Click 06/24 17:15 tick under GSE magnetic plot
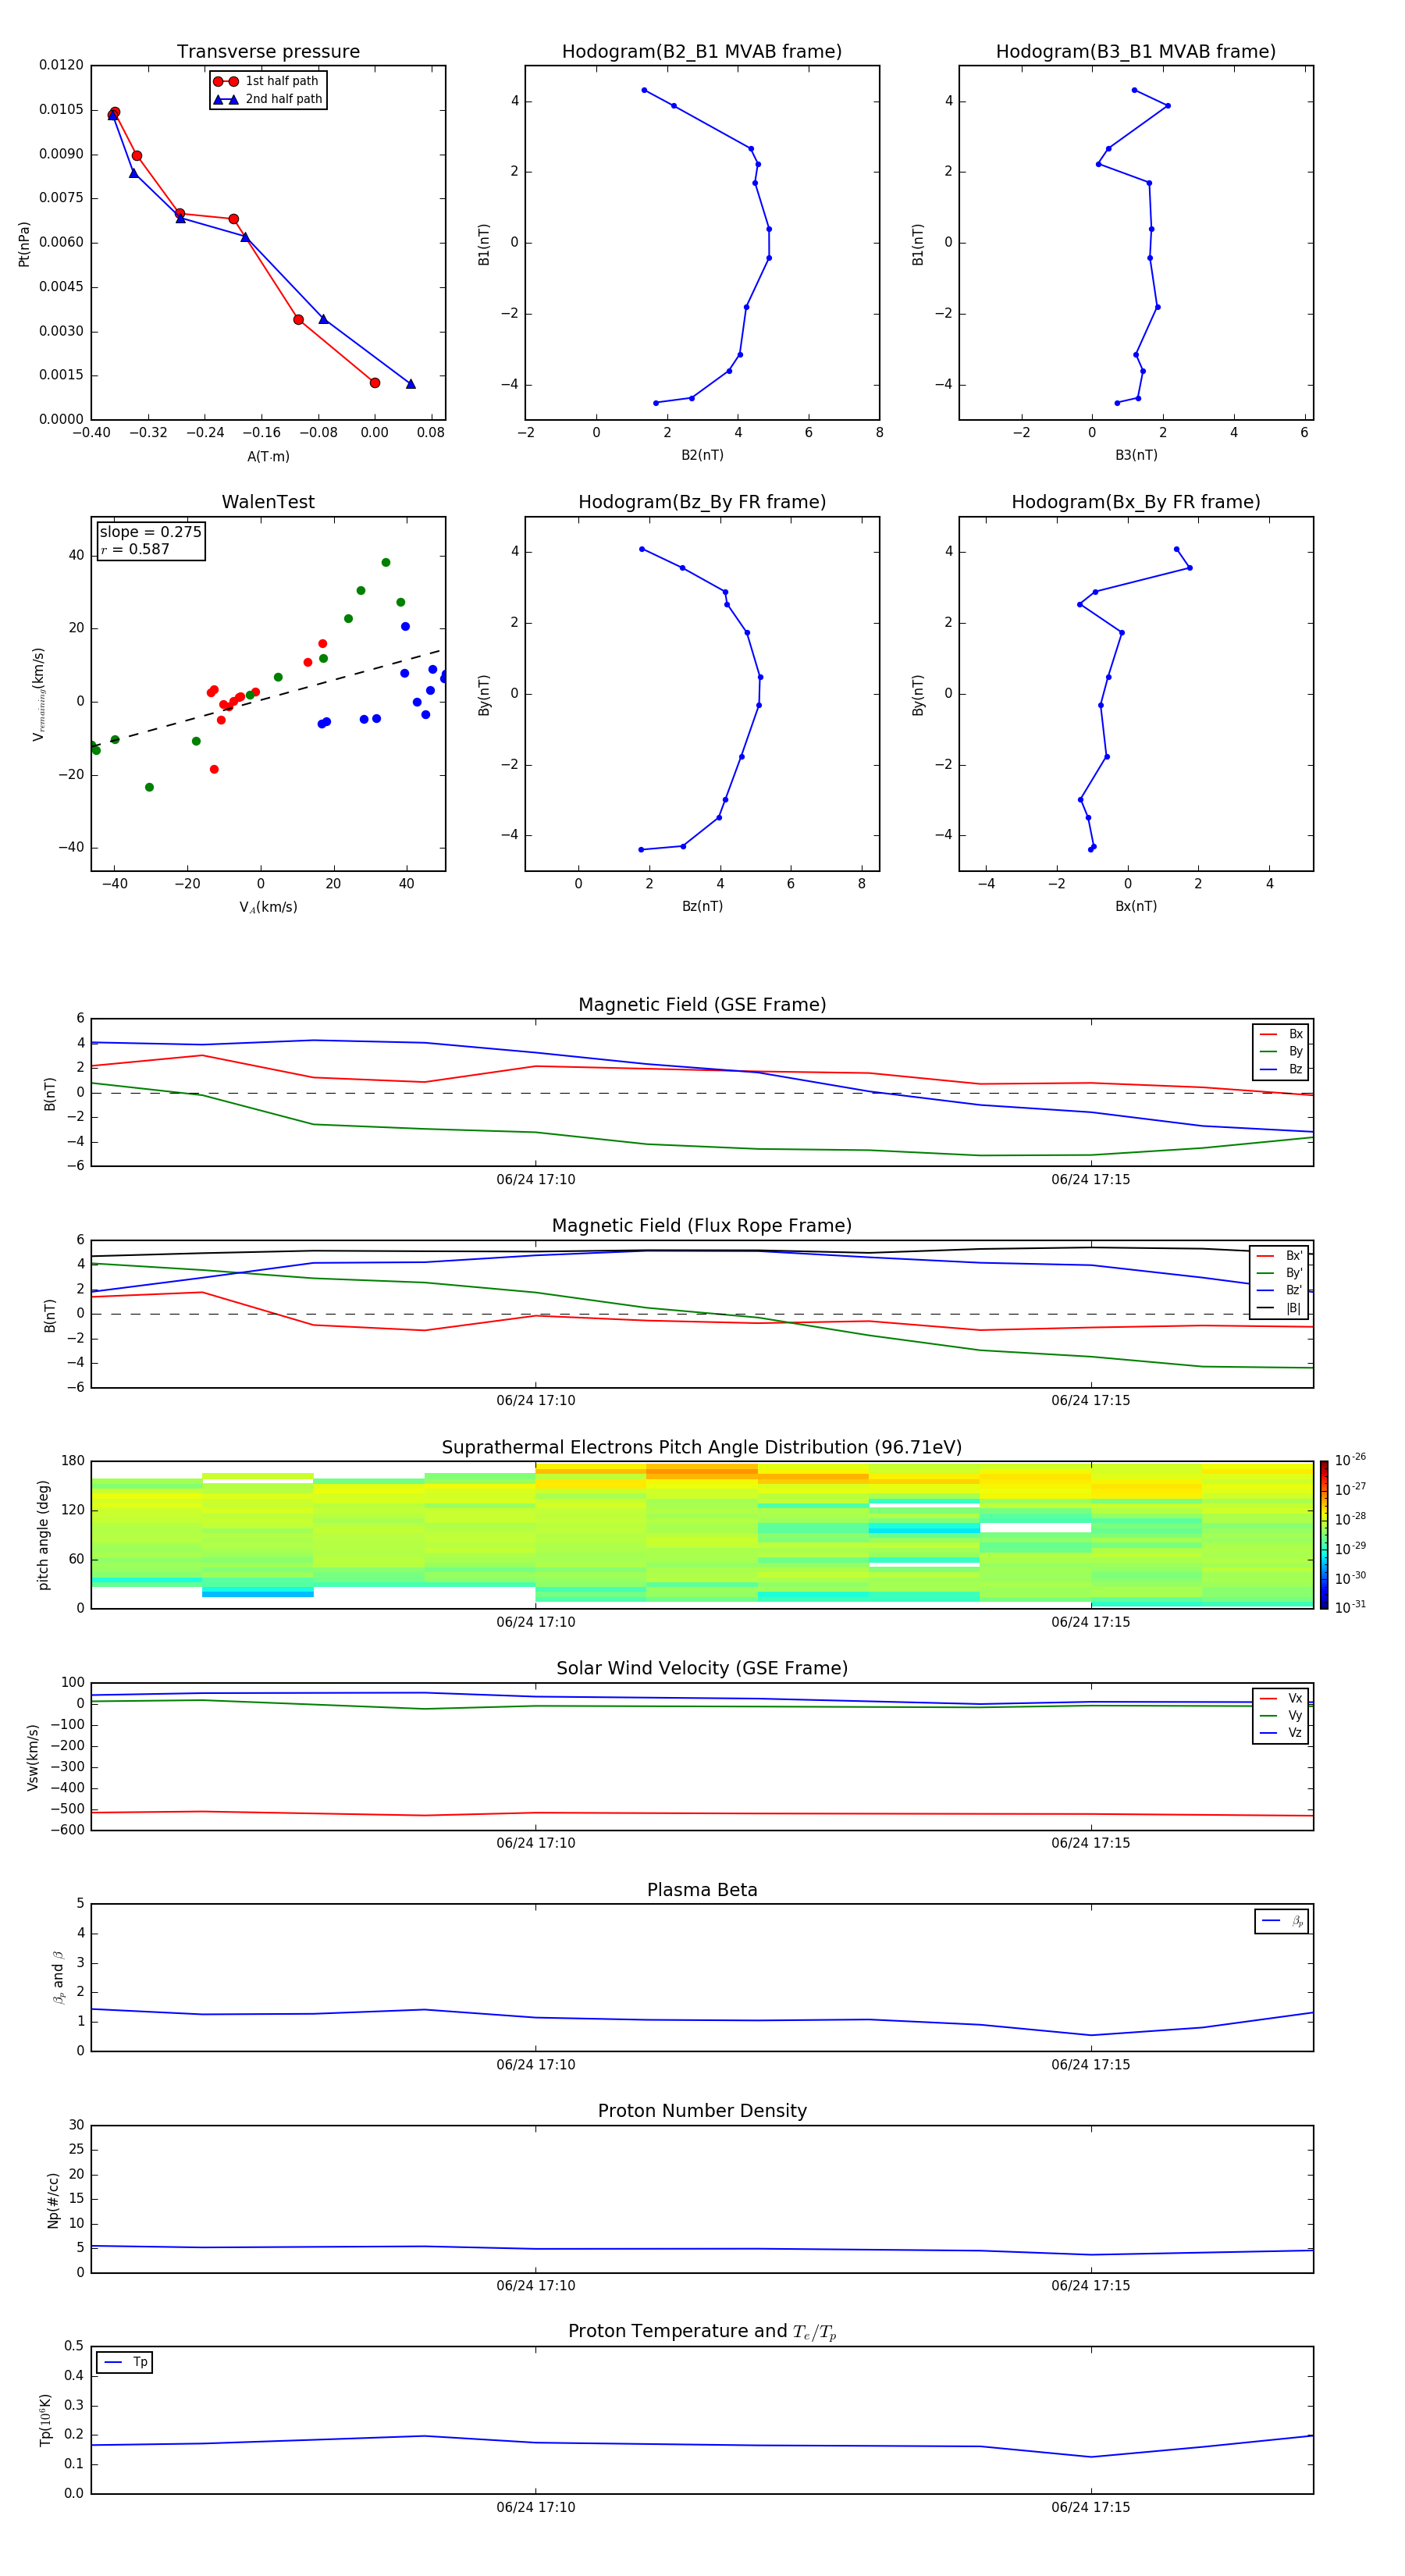 (x=1091, y=1180)
